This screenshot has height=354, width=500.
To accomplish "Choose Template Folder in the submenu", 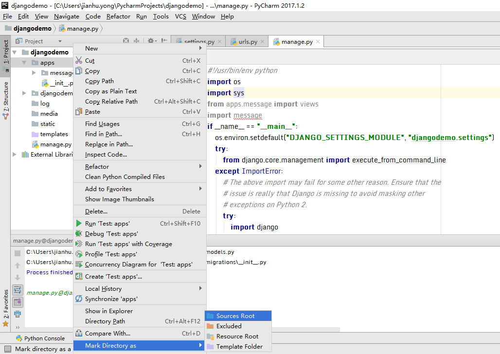I will (x=239, y=347).
